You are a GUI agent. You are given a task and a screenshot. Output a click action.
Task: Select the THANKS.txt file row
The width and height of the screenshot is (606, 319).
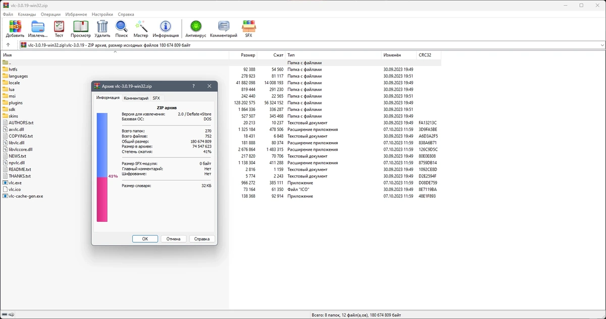click(x=221, y=176)
